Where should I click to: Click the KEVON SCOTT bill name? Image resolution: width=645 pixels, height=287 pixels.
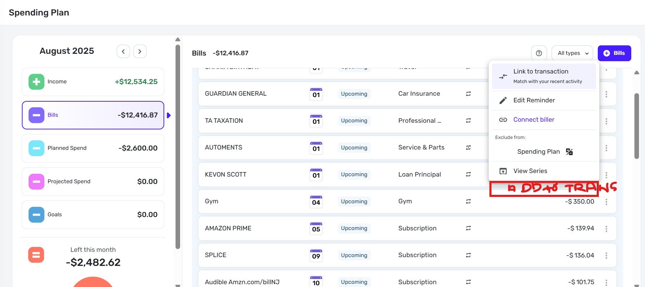coord(226,174)
